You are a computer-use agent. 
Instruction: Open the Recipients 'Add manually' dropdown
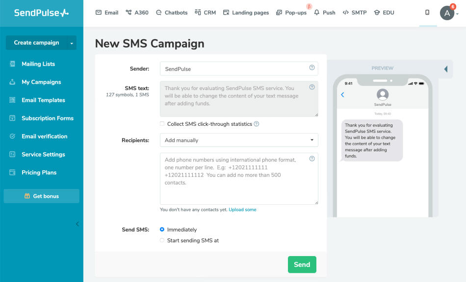pos(239,140)
